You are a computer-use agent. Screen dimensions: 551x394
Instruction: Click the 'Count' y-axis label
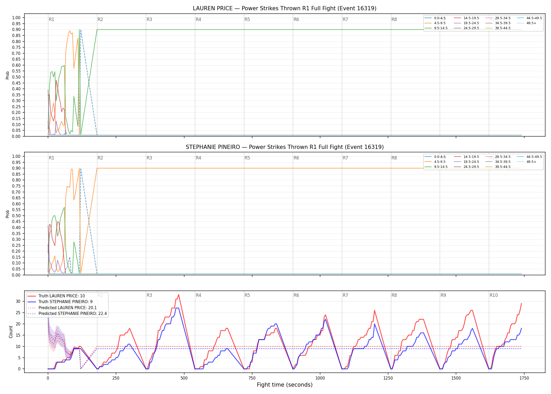click(x=11, y=332)
